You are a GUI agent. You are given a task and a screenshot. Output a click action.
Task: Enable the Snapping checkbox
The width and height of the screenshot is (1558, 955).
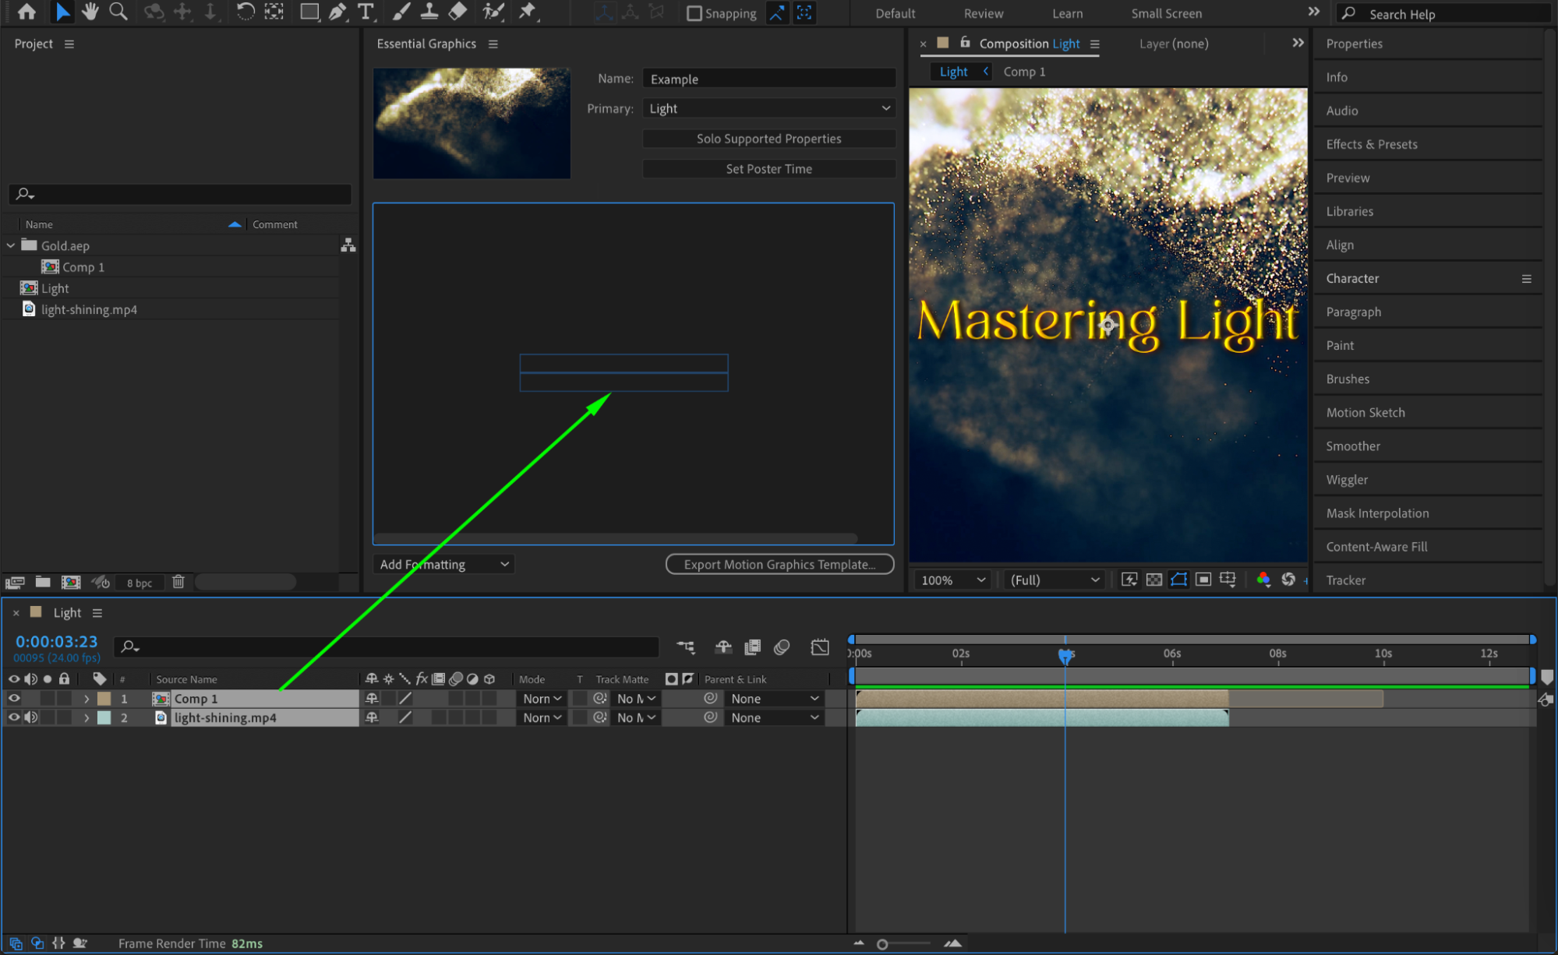pyautogui.click(x=694, y=13)
